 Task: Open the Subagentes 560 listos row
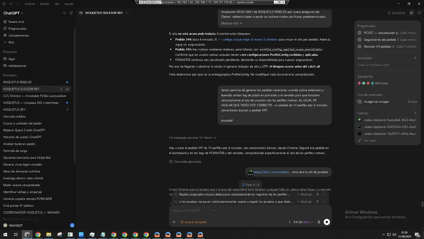388,83
